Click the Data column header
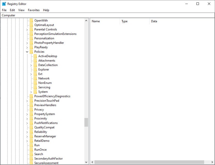The height and width of the screenshot is (165, 215). 154,21
